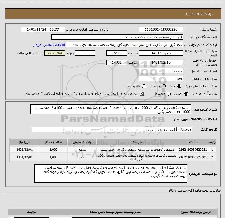The image size is (225, 218).
Task: Click the response deadline date 1401/11/26
Action: [x=161, y=53]
